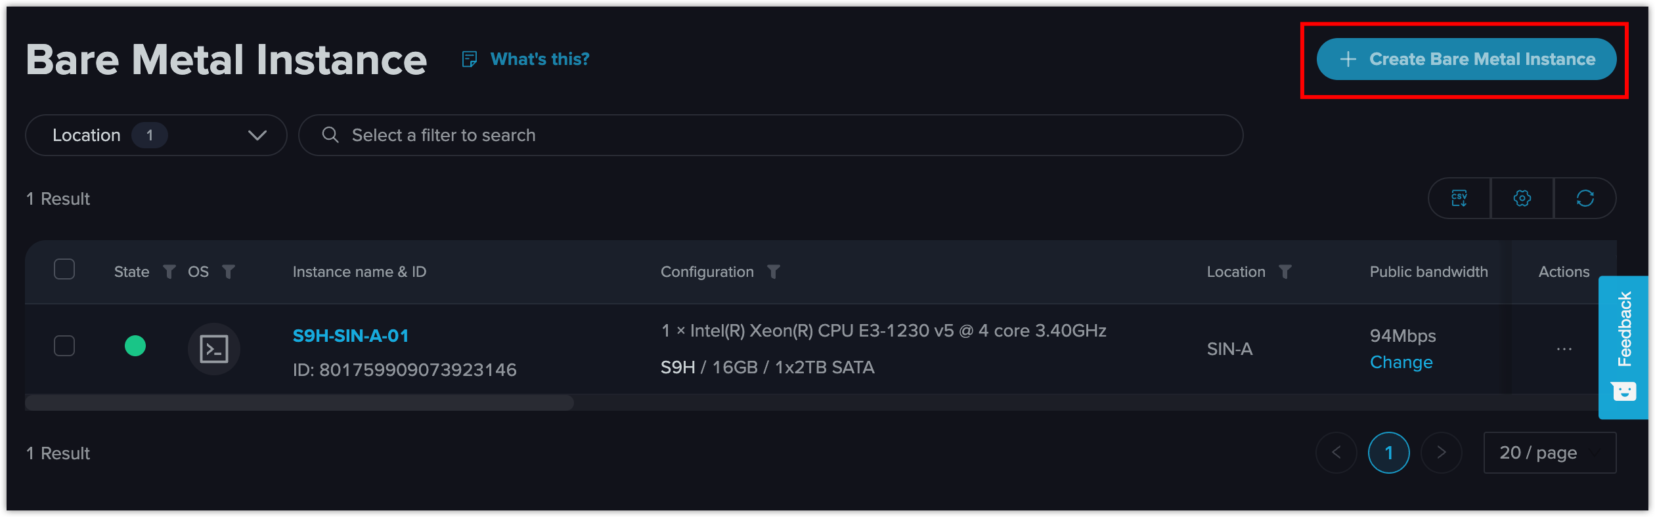
Task: Click the OS column filter icon
Action: 229,272
